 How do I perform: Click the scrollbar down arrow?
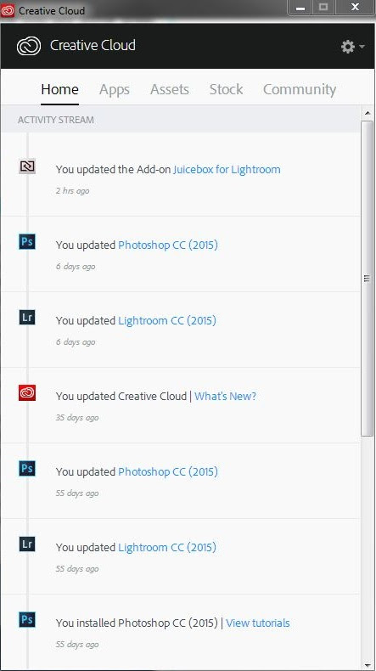tap(368, 663)
